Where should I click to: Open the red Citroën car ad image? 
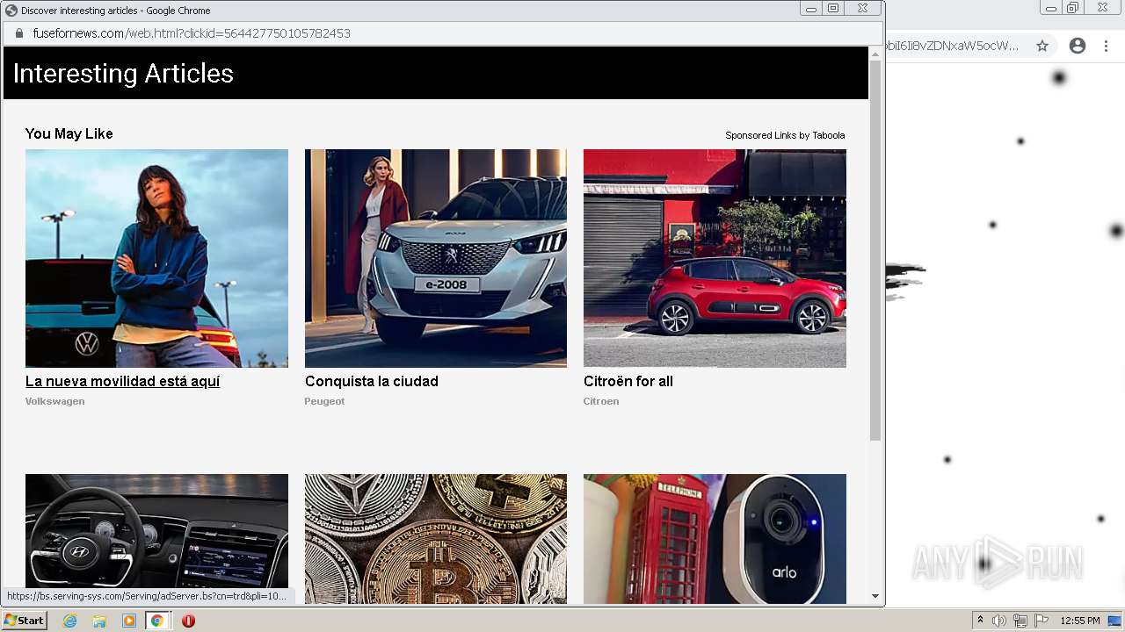[x=715, y=258]
